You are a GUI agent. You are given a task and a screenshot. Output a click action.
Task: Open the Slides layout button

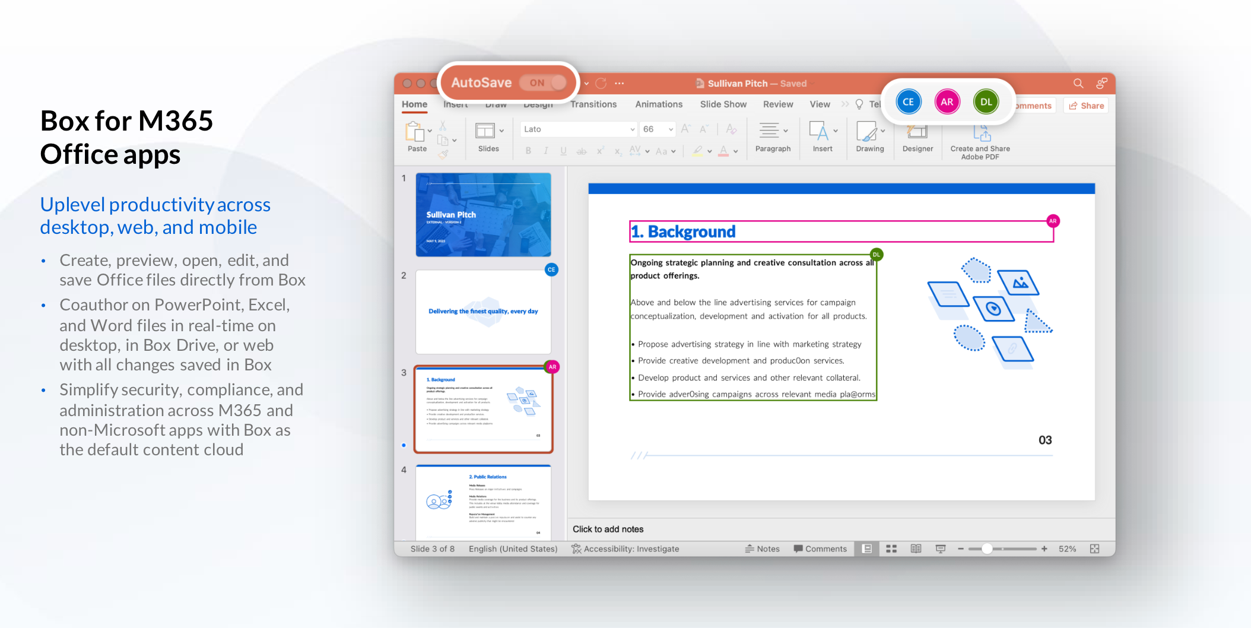pyautogui.click(x=485, y=131)
